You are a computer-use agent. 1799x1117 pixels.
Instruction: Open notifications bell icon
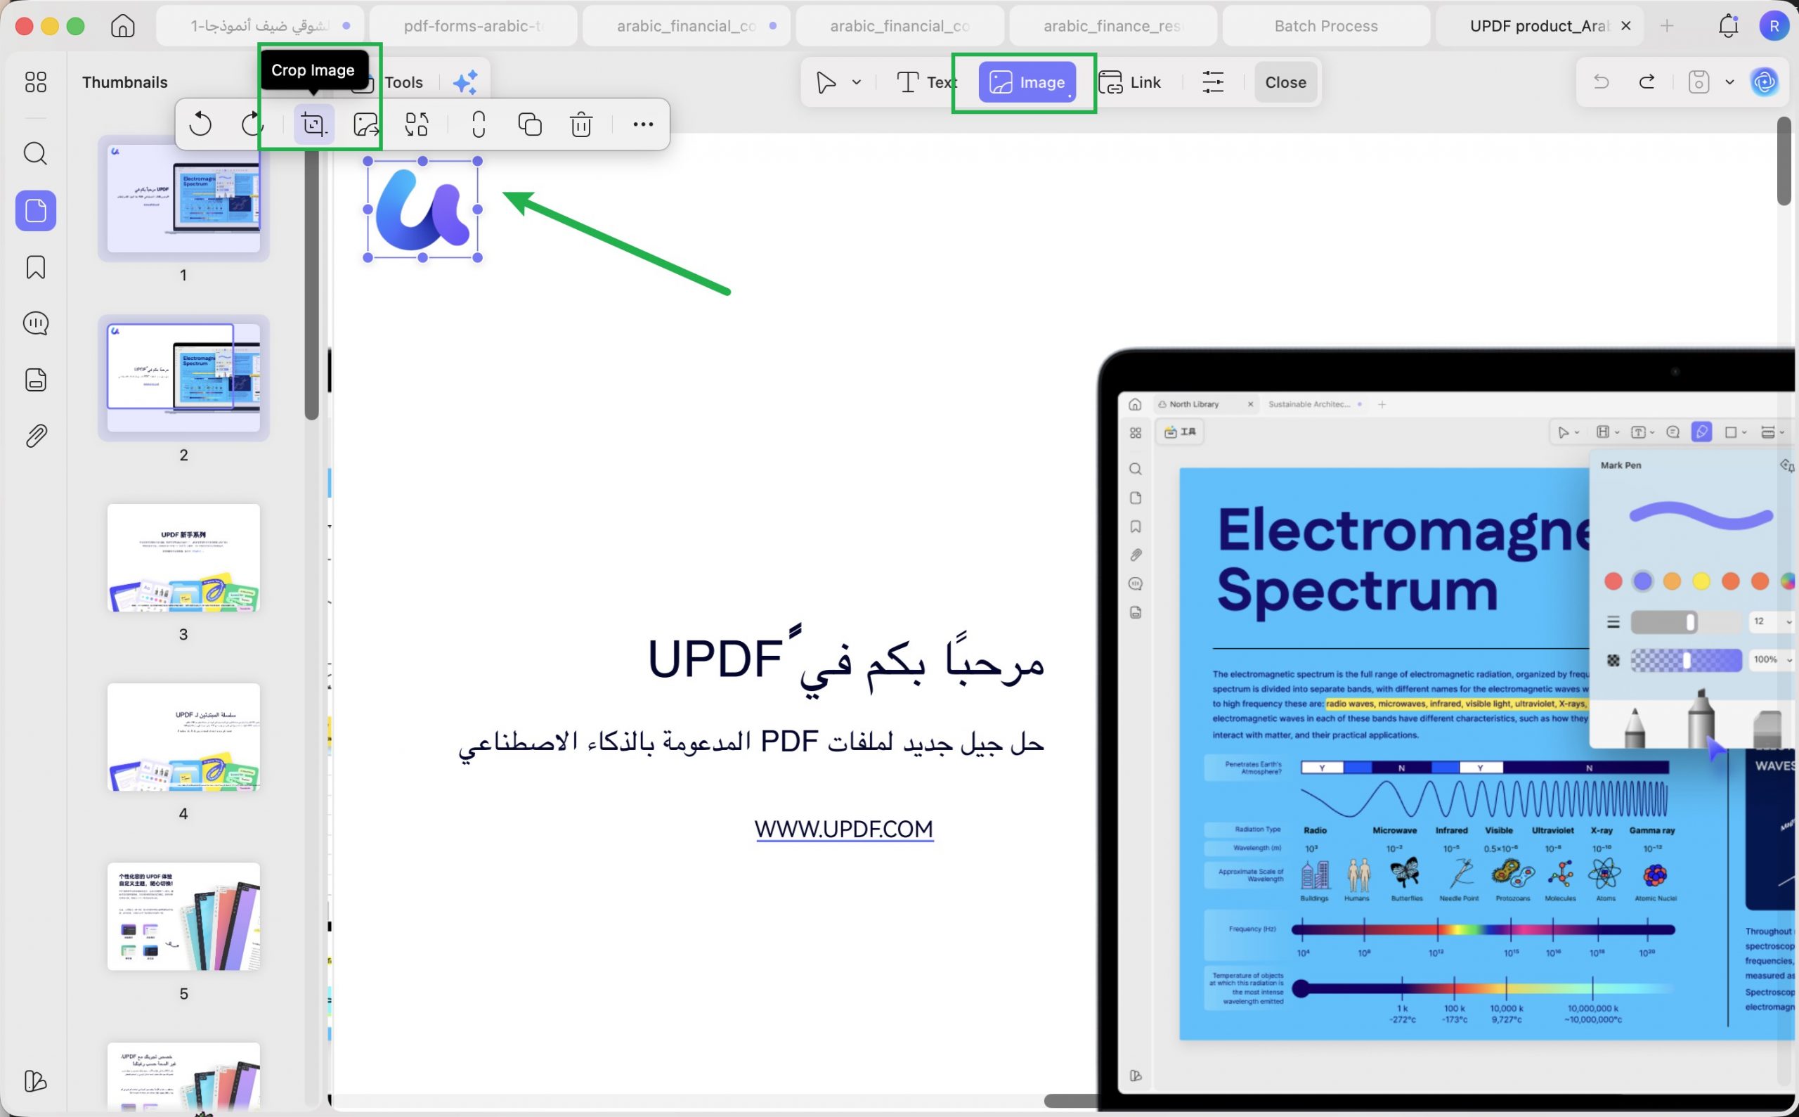(1728, 26)
